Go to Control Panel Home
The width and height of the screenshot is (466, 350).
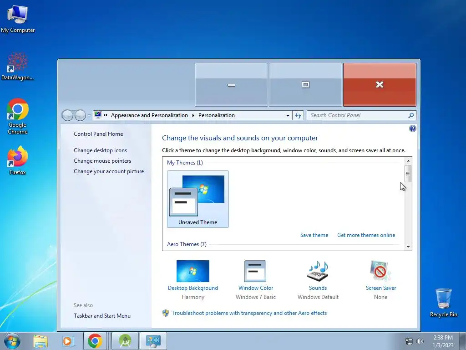[x=98, y=134]
